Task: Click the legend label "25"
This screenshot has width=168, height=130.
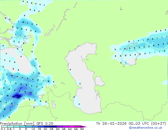Action: point(51,129)
